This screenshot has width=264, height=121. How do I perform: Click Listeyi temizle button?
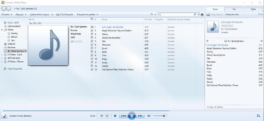pos(232,15)
